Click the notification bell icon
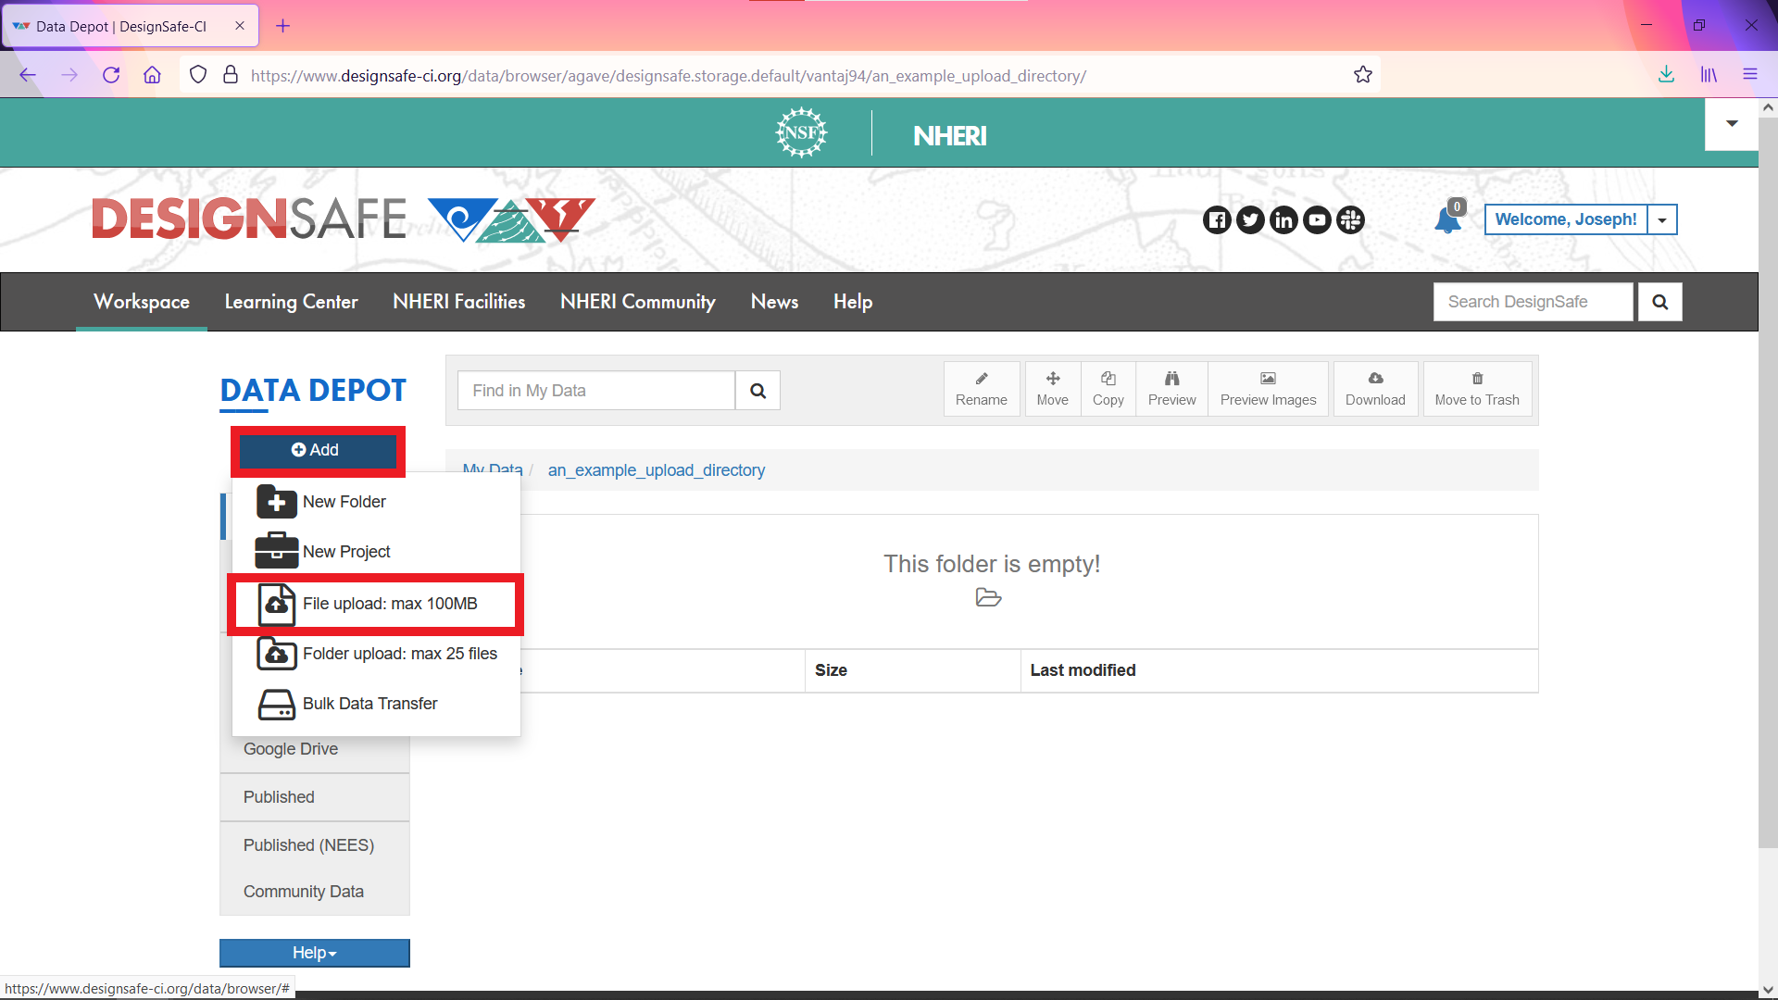Image resolution: width=1778 pixels, height=1000 pixels. pos(1446,221)
